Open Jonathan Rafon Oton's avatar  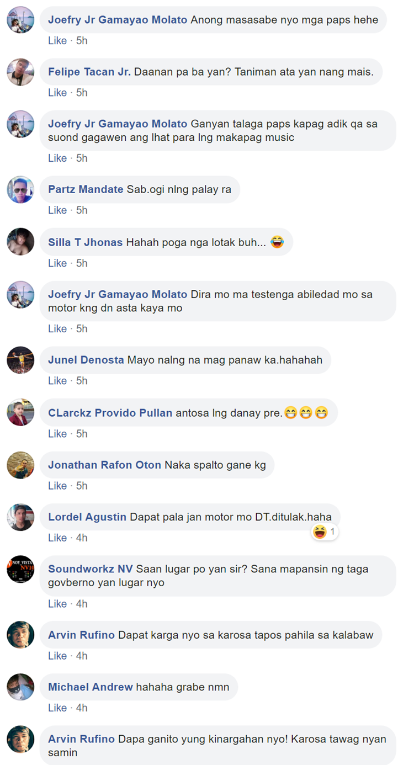(20, 465)
